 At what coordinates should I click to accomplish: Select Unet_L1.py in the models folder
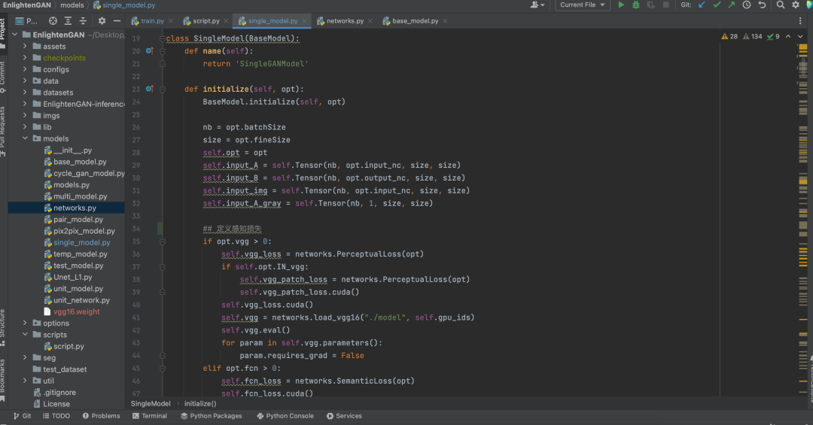[x=68, y=277]
